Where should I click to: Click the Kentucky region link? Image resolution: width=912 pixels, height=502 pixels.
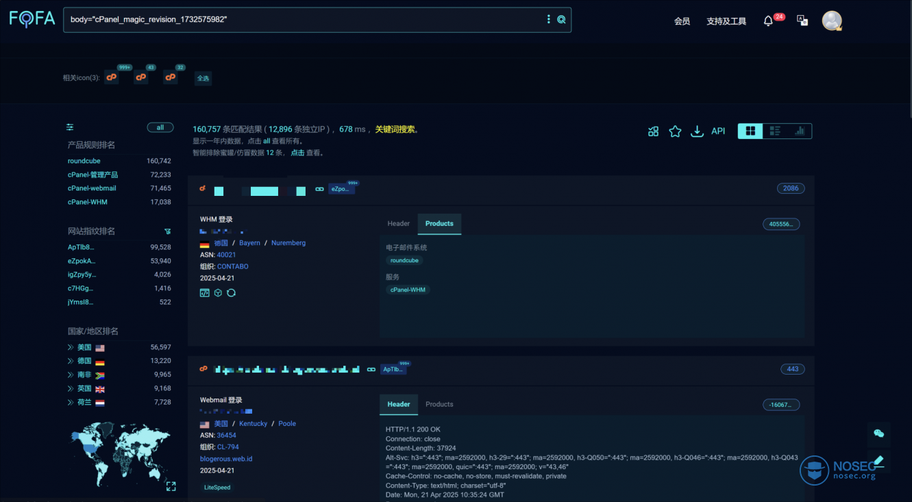(253, 424)
